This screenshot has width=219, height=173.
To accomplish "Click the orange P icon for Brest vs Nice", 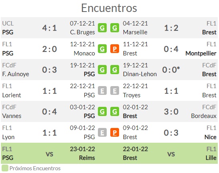I will (x=115, y=132).
